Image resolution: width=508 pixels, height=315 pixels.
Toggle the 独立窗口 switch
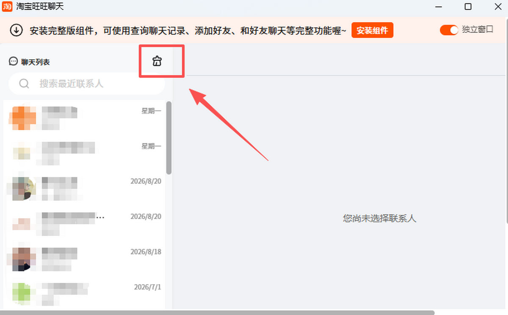coord(449,30)
